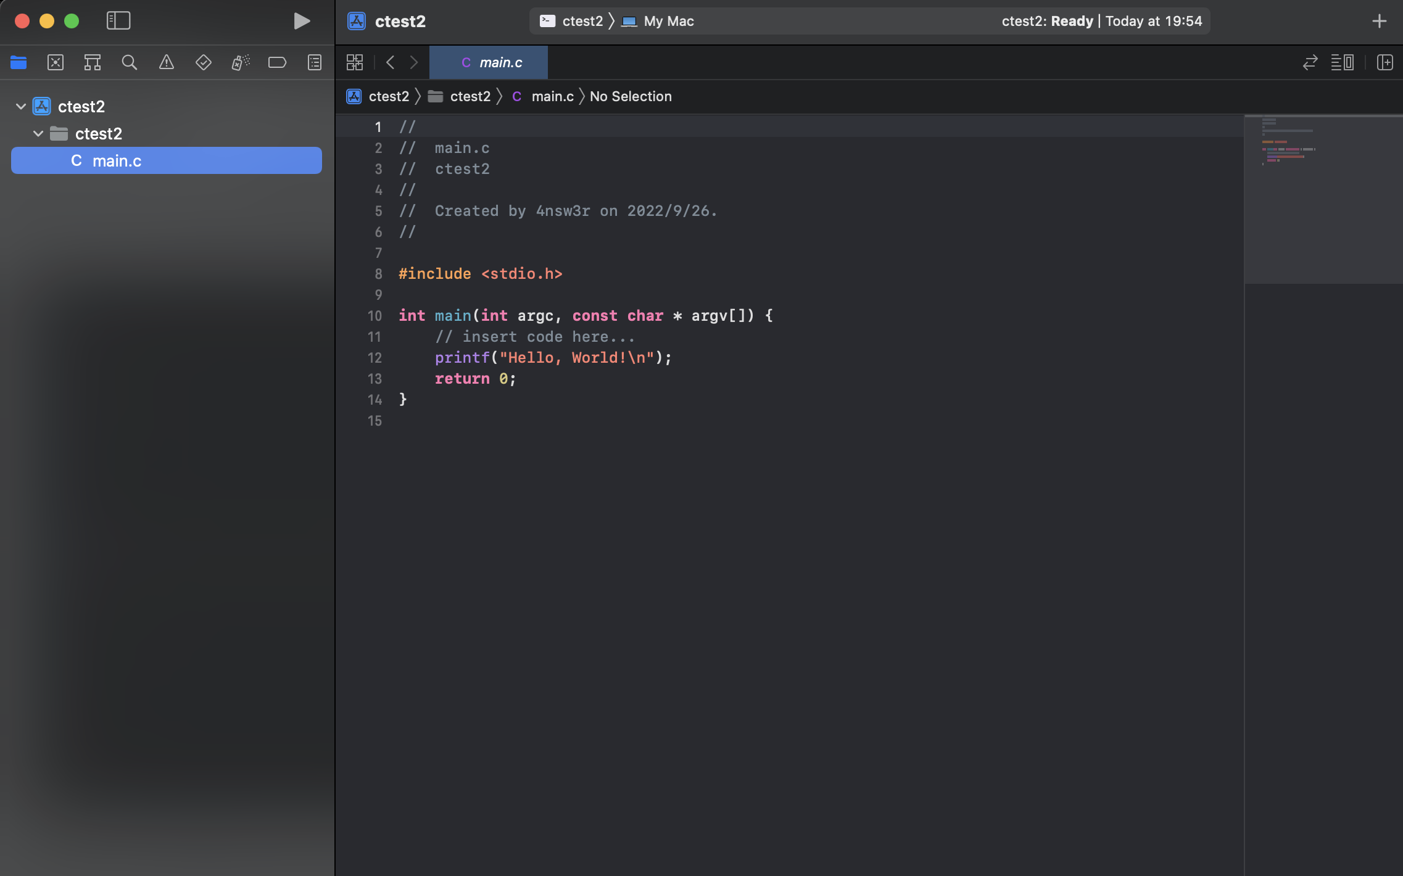Open the Report navigator icon
Screen dimensions: 1403x876
(315, 62)
